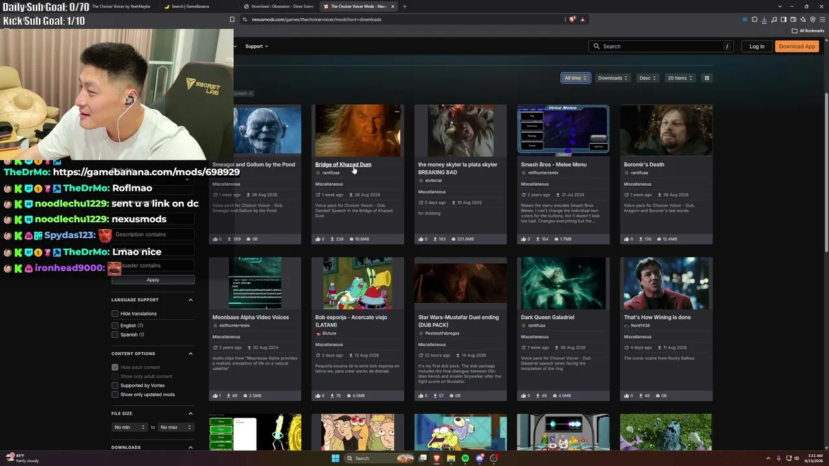Open the Brave VPN shield icon
Screen dimensions: 829x466
[813, 19]
